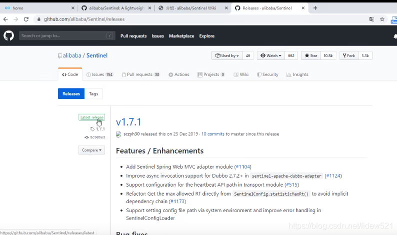
Task: Click the GitHub Octocat logo
Action: pyautogui.click(x=8, y=35)
